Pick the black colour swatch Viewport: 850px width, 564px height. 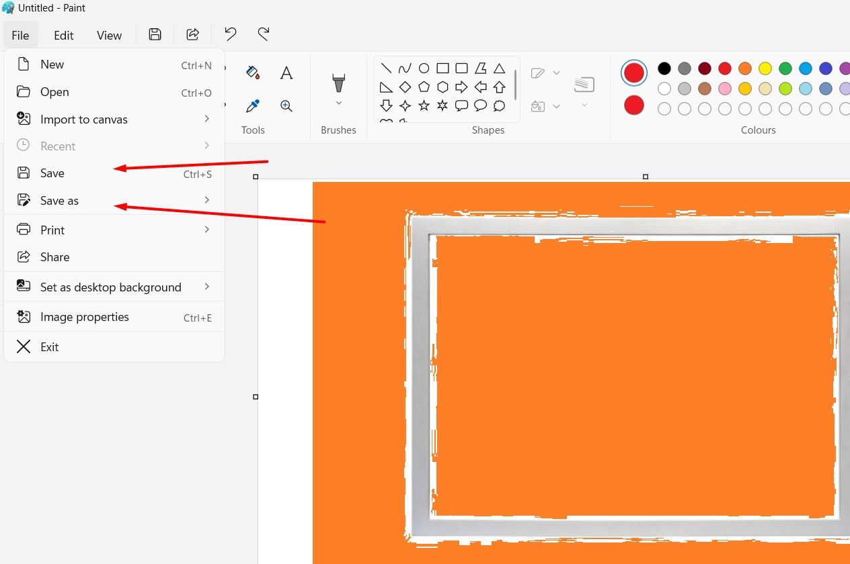click(664, 68)
